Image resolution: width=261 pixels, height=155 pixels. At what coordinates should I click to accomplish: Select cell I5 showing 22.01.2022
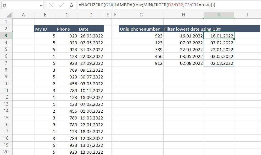click(x=219, y=49)
